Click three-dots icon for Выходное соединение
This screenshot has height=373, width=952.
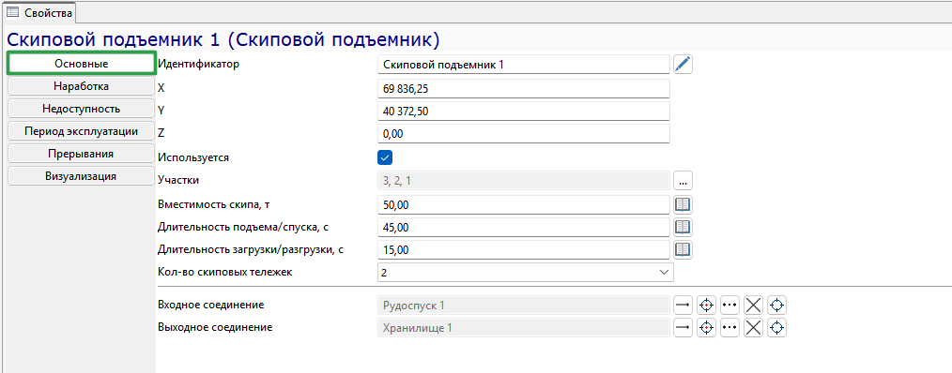tap(729, 327)
